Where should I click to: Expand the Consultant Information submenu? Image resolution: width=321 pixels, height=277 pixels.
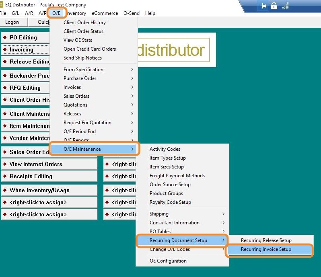pyautogui.click(x=182, y=223)
